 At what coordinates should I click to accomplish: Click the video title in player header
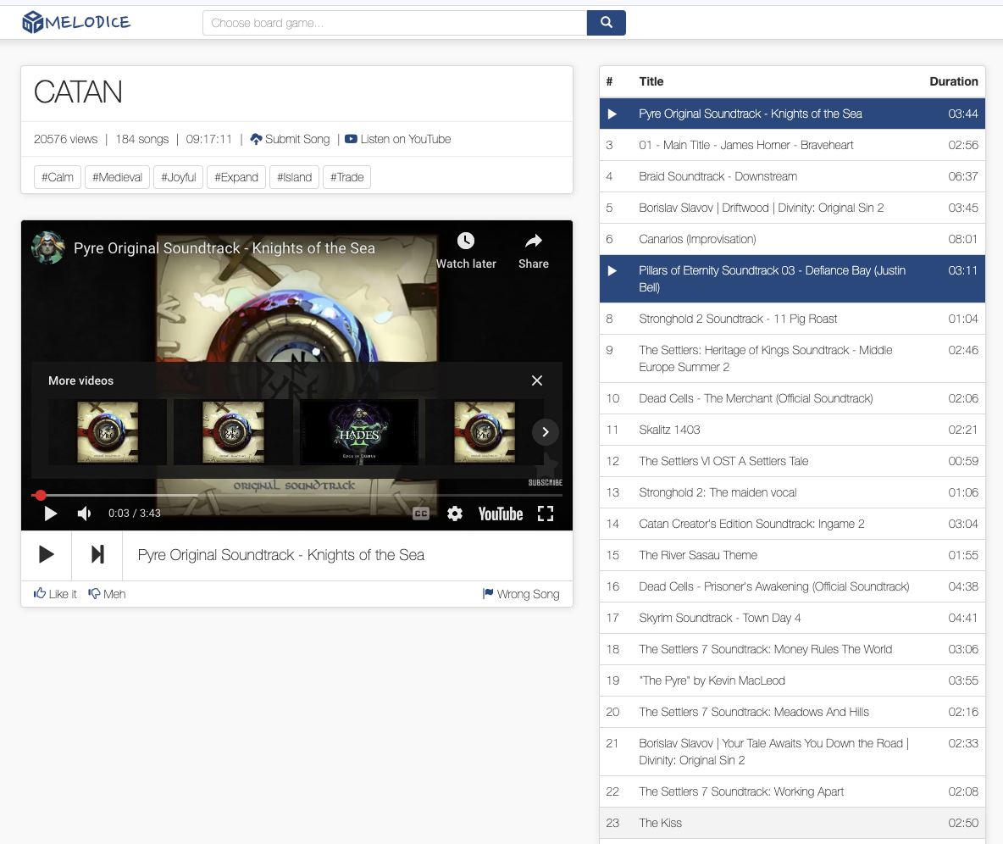224,248
